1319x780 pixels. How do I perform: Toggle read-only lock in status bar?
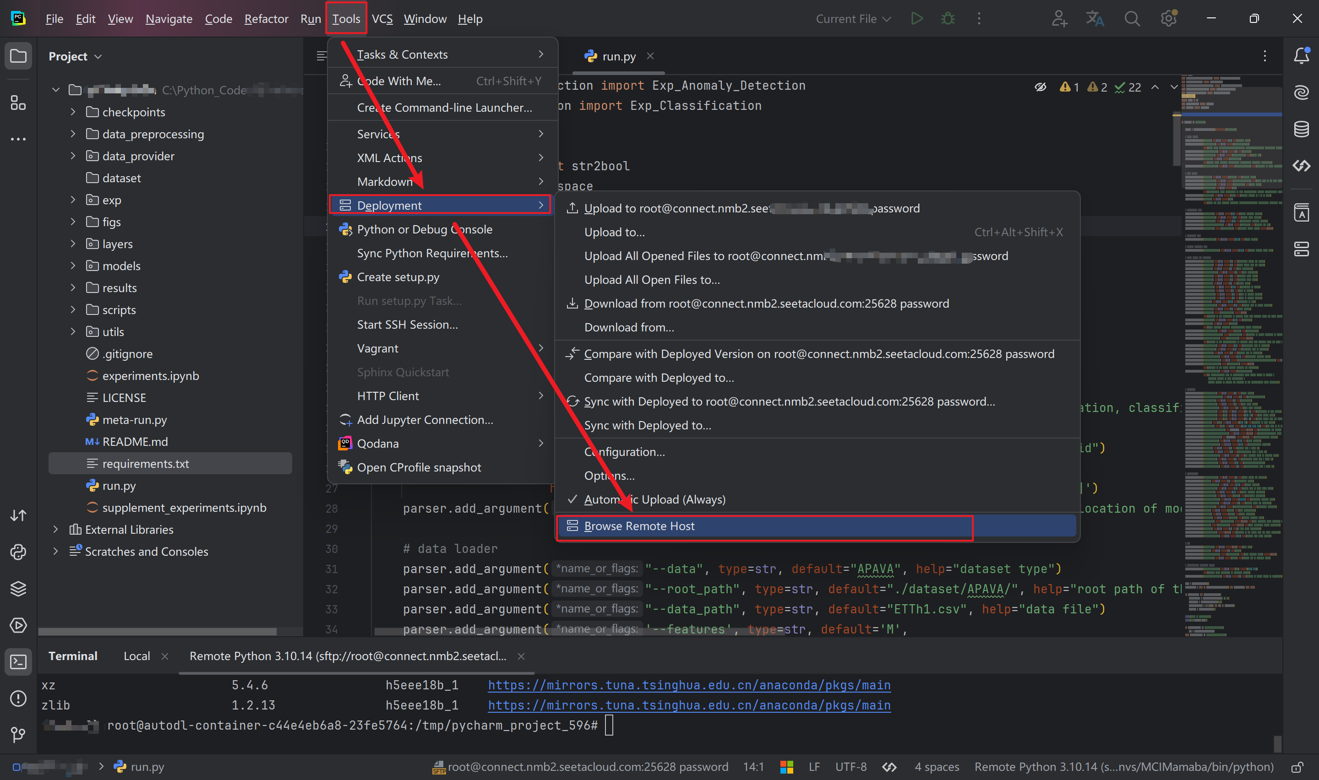tap(1297, 767)
